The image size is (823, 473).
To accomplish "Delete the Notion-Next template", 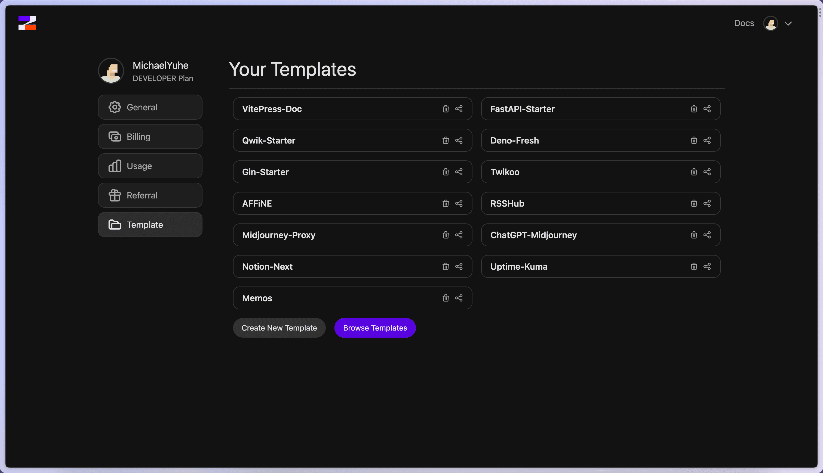I will 446,266.
